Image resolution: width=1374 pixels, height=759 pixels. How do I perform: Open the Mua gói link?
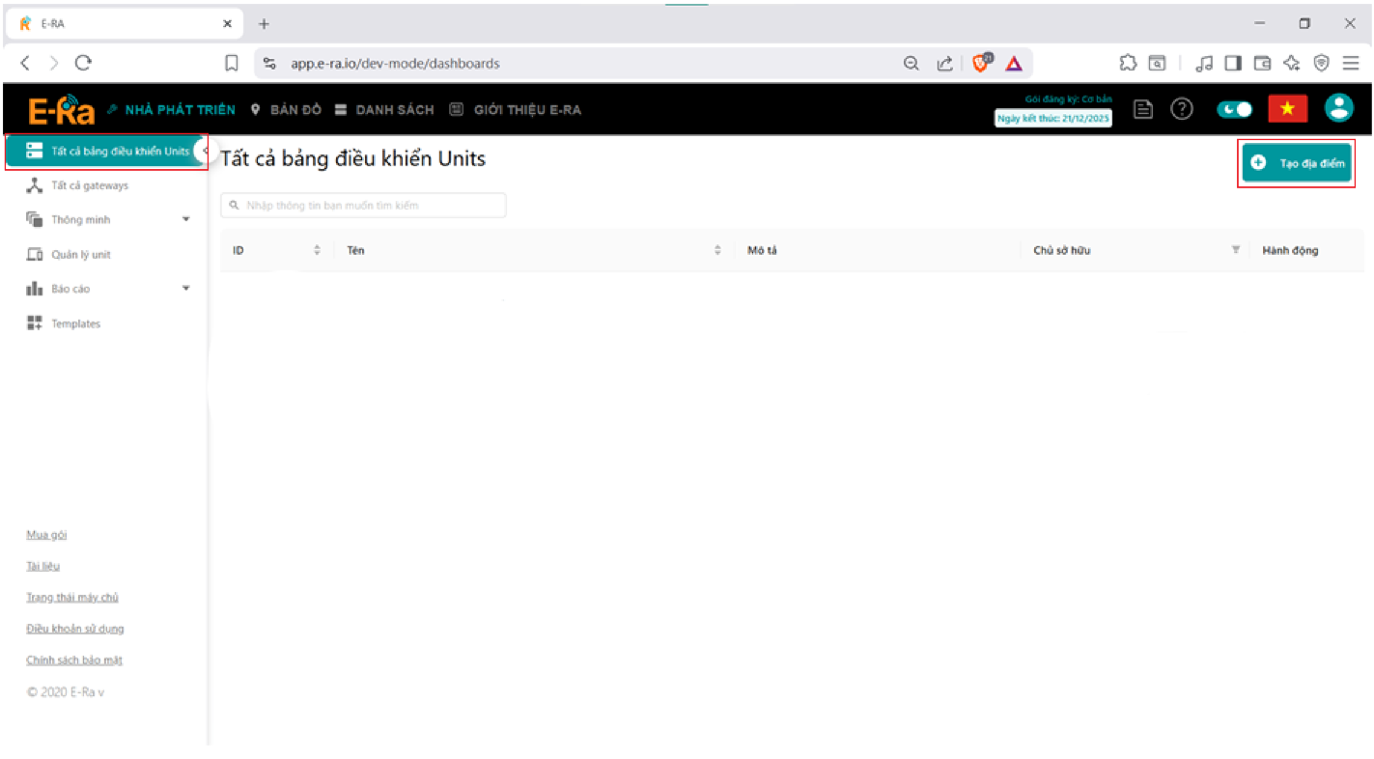pos(46,535)
